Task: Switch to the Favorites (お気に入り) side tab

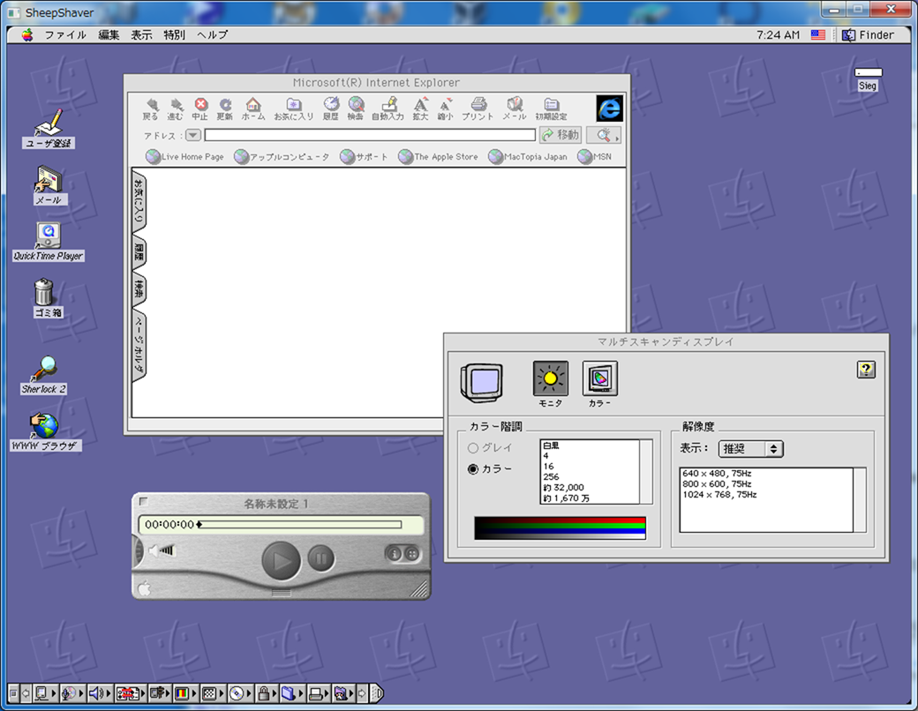Action: click(x=139, y=201)
